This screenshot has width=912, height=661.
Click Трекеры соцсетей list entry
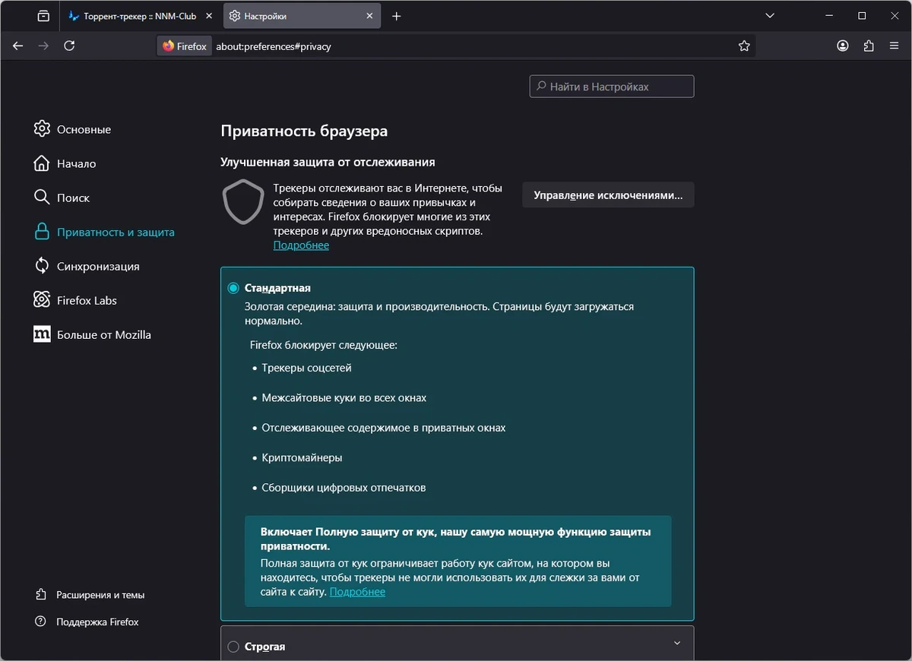tap(306, 368)
